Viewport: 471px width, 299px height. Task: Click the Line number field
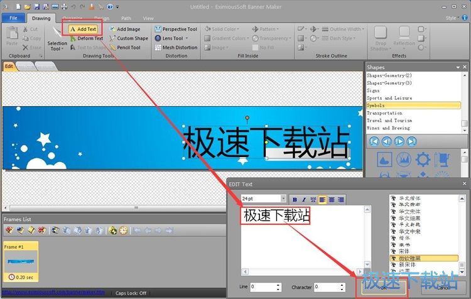[x=263, y=287]
